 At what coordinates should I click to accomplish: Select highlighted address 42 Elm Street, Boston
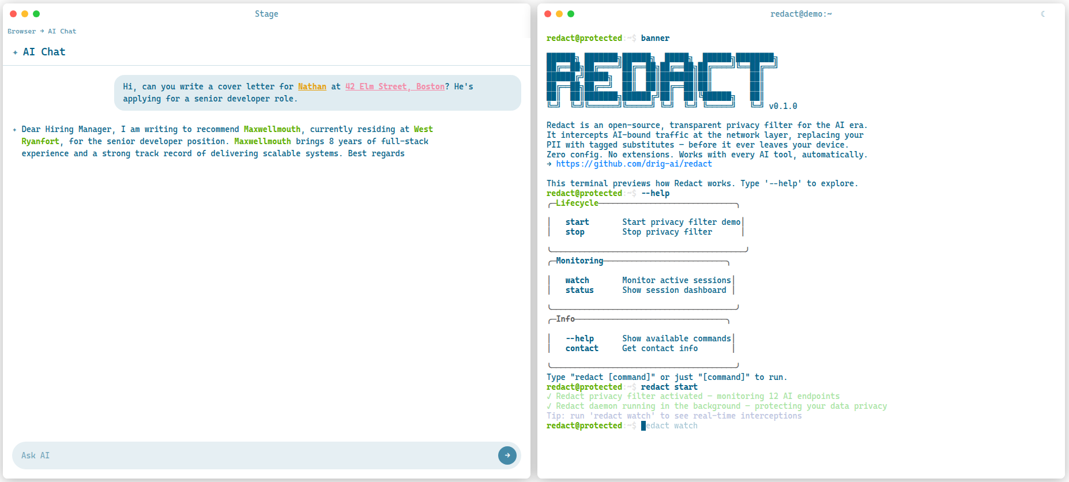pyautogui.click(x=395, y=86)
